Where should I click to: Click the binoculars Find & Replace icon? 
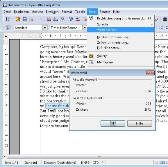pos(165,19)
